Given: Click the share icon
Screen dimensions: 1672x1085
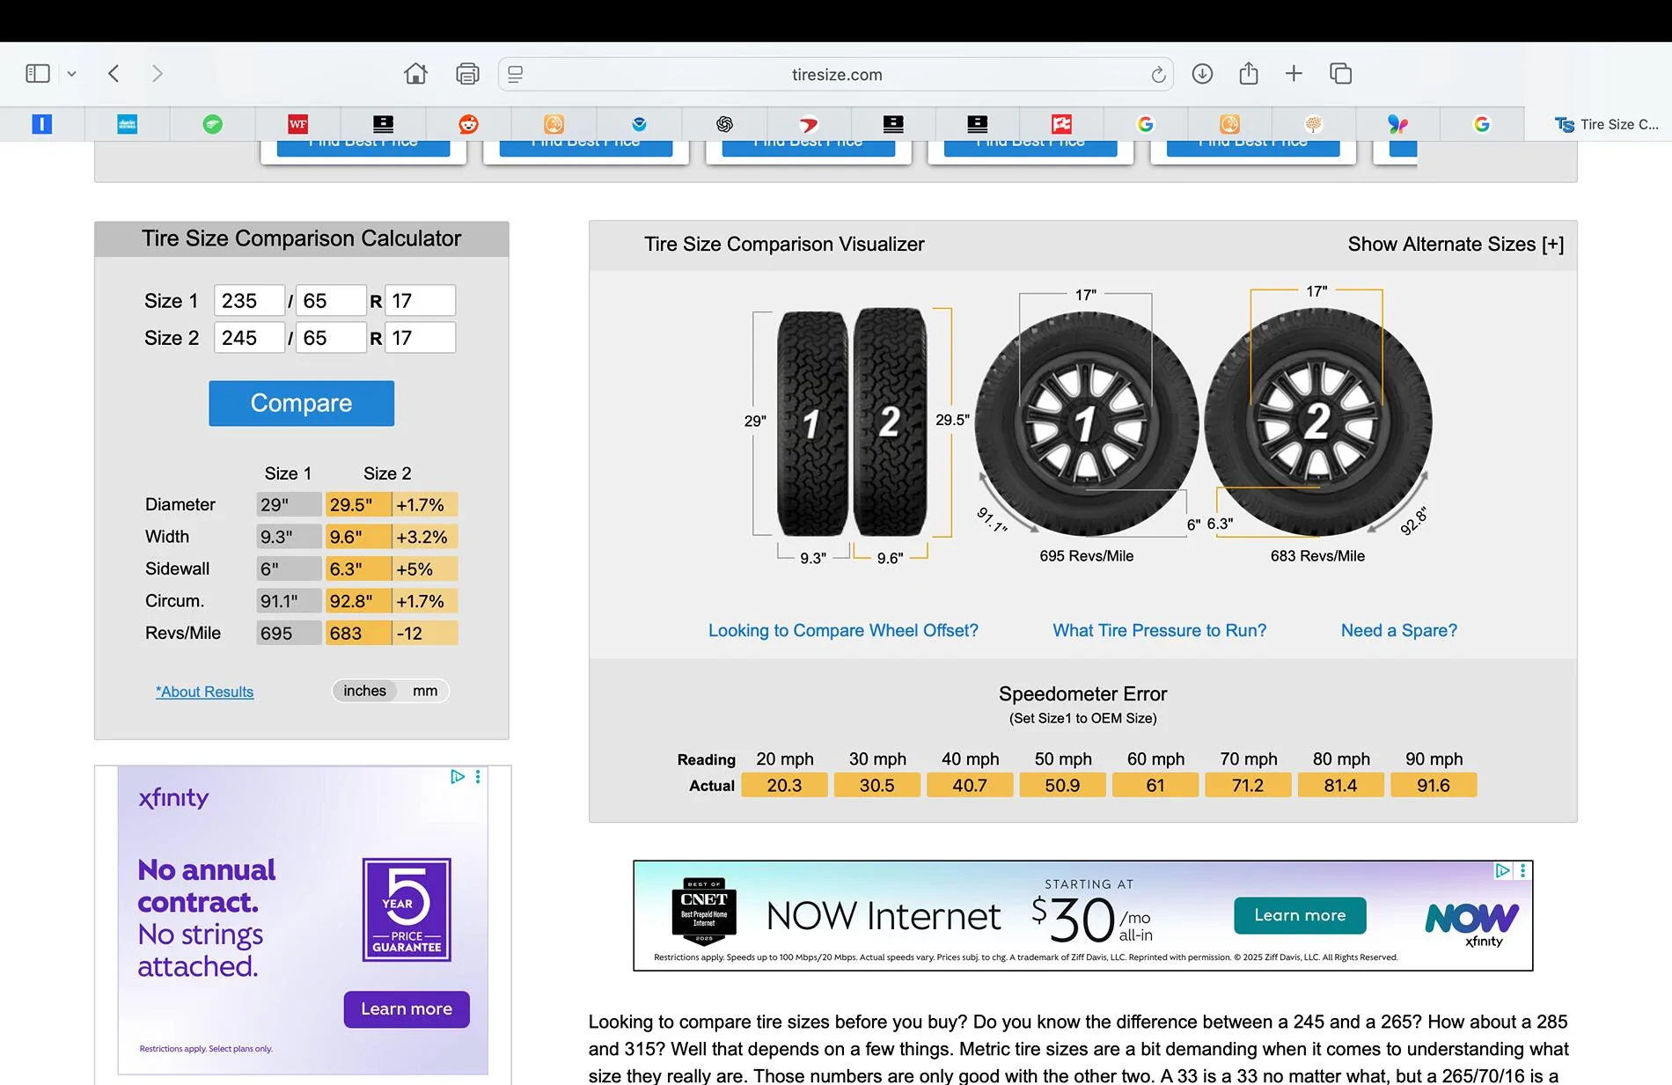Looking at the screenshot, I should 1248,74.
